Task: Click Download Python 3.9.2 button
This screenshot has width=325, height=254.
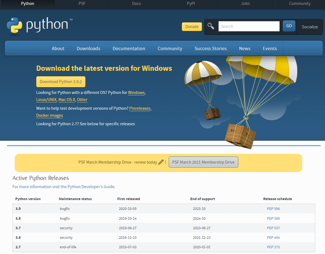Action: point(61,82)
